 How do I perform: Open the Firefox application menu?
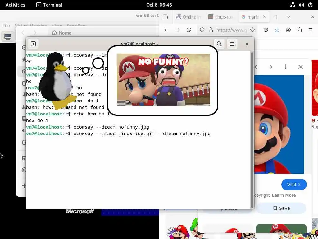click(x=311, y=30)
